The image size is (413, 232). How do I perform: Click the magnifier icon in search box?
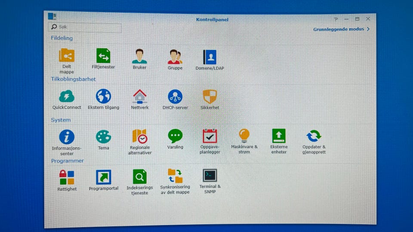point(54,27)
